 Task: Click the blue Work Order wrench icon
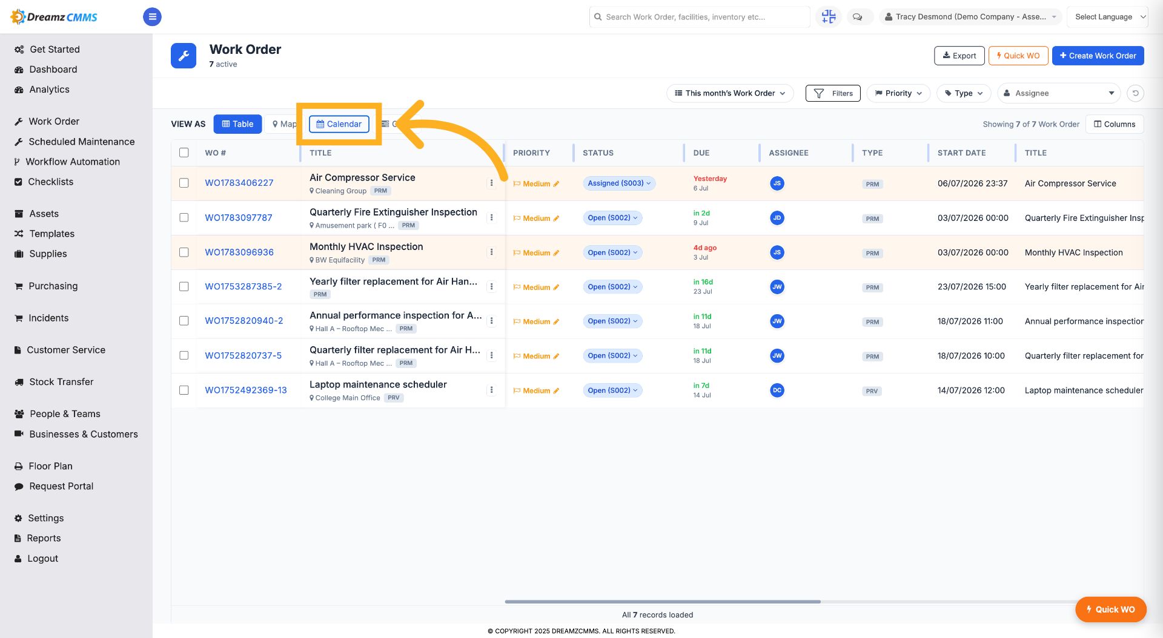coord(184,56)
